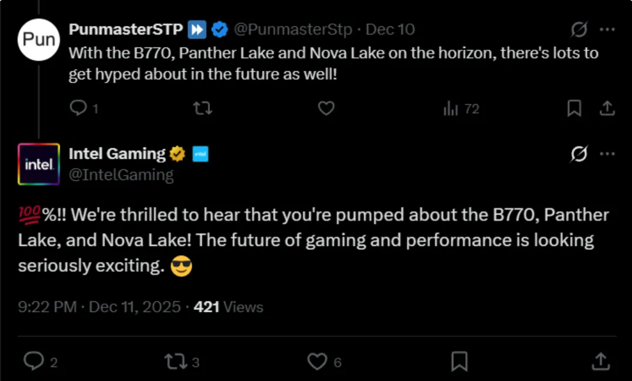Image resolution: width=632 pixels, height=381 pixels.
Task: Share Intel Gaming's post
Action: [601, 361]
